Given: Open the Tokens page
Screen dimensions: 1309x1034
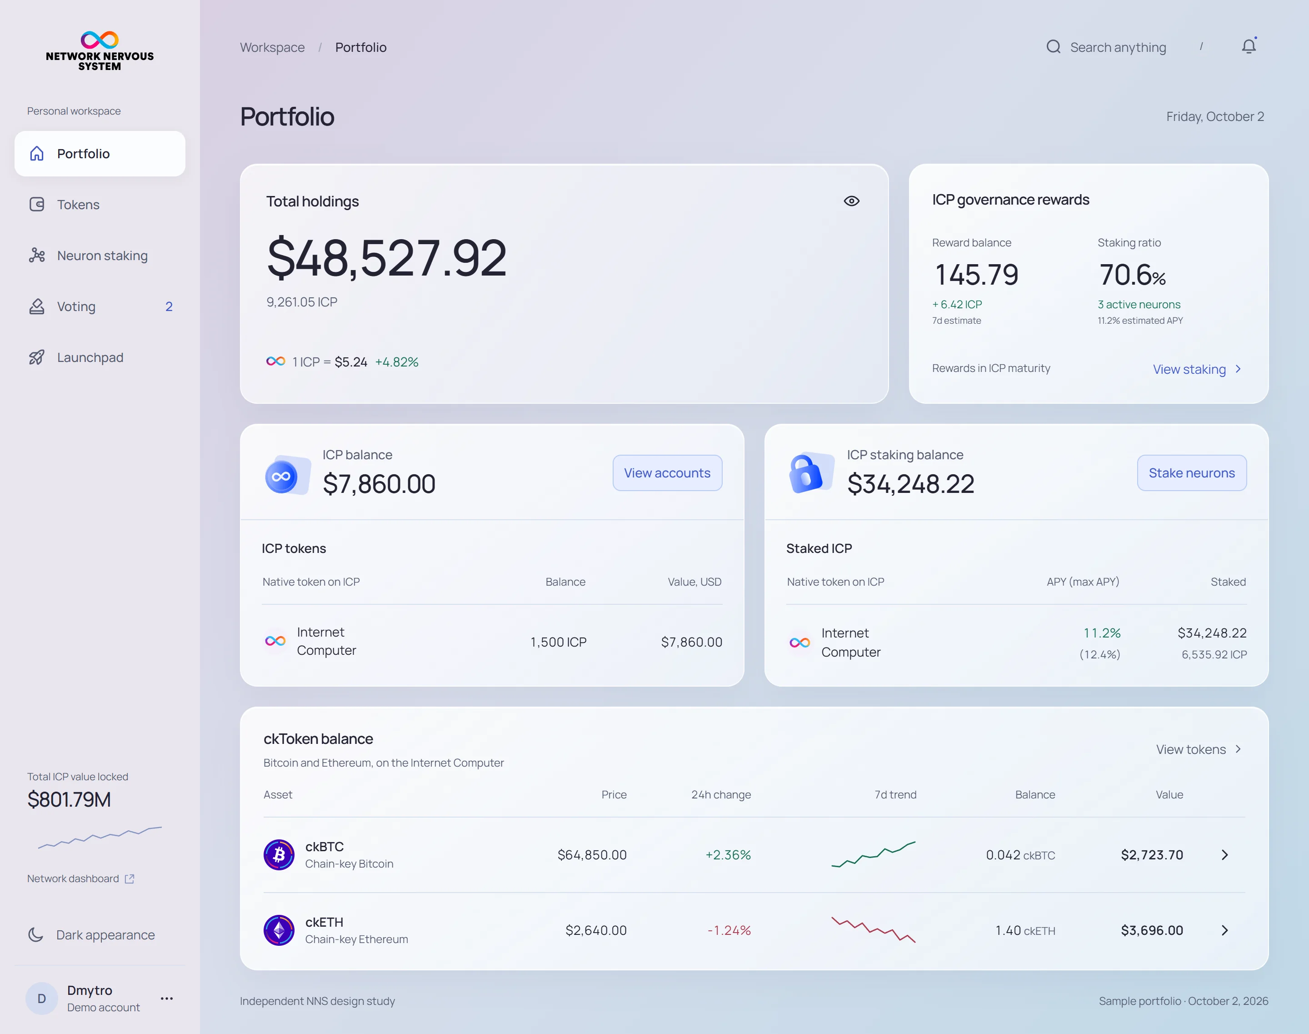Looking at the screenshot, I should [100, 205].
